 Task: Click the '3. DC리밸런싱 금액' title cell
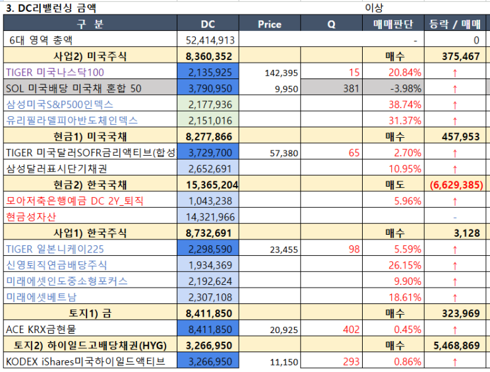click(51, 8)
